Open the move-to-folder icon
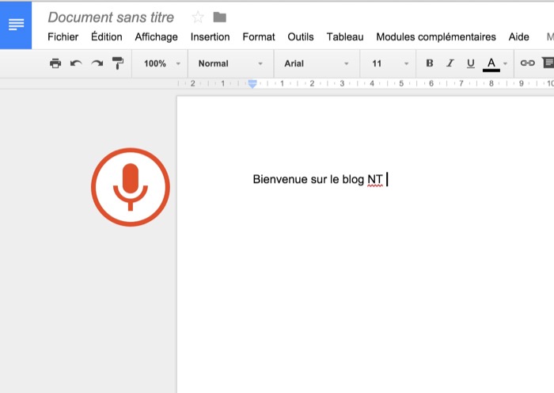 [x=220, y=17]
